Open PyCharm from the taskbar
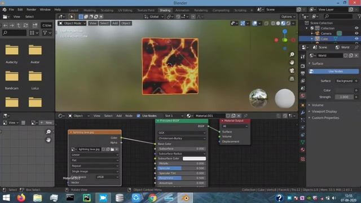 coord(87,198)
